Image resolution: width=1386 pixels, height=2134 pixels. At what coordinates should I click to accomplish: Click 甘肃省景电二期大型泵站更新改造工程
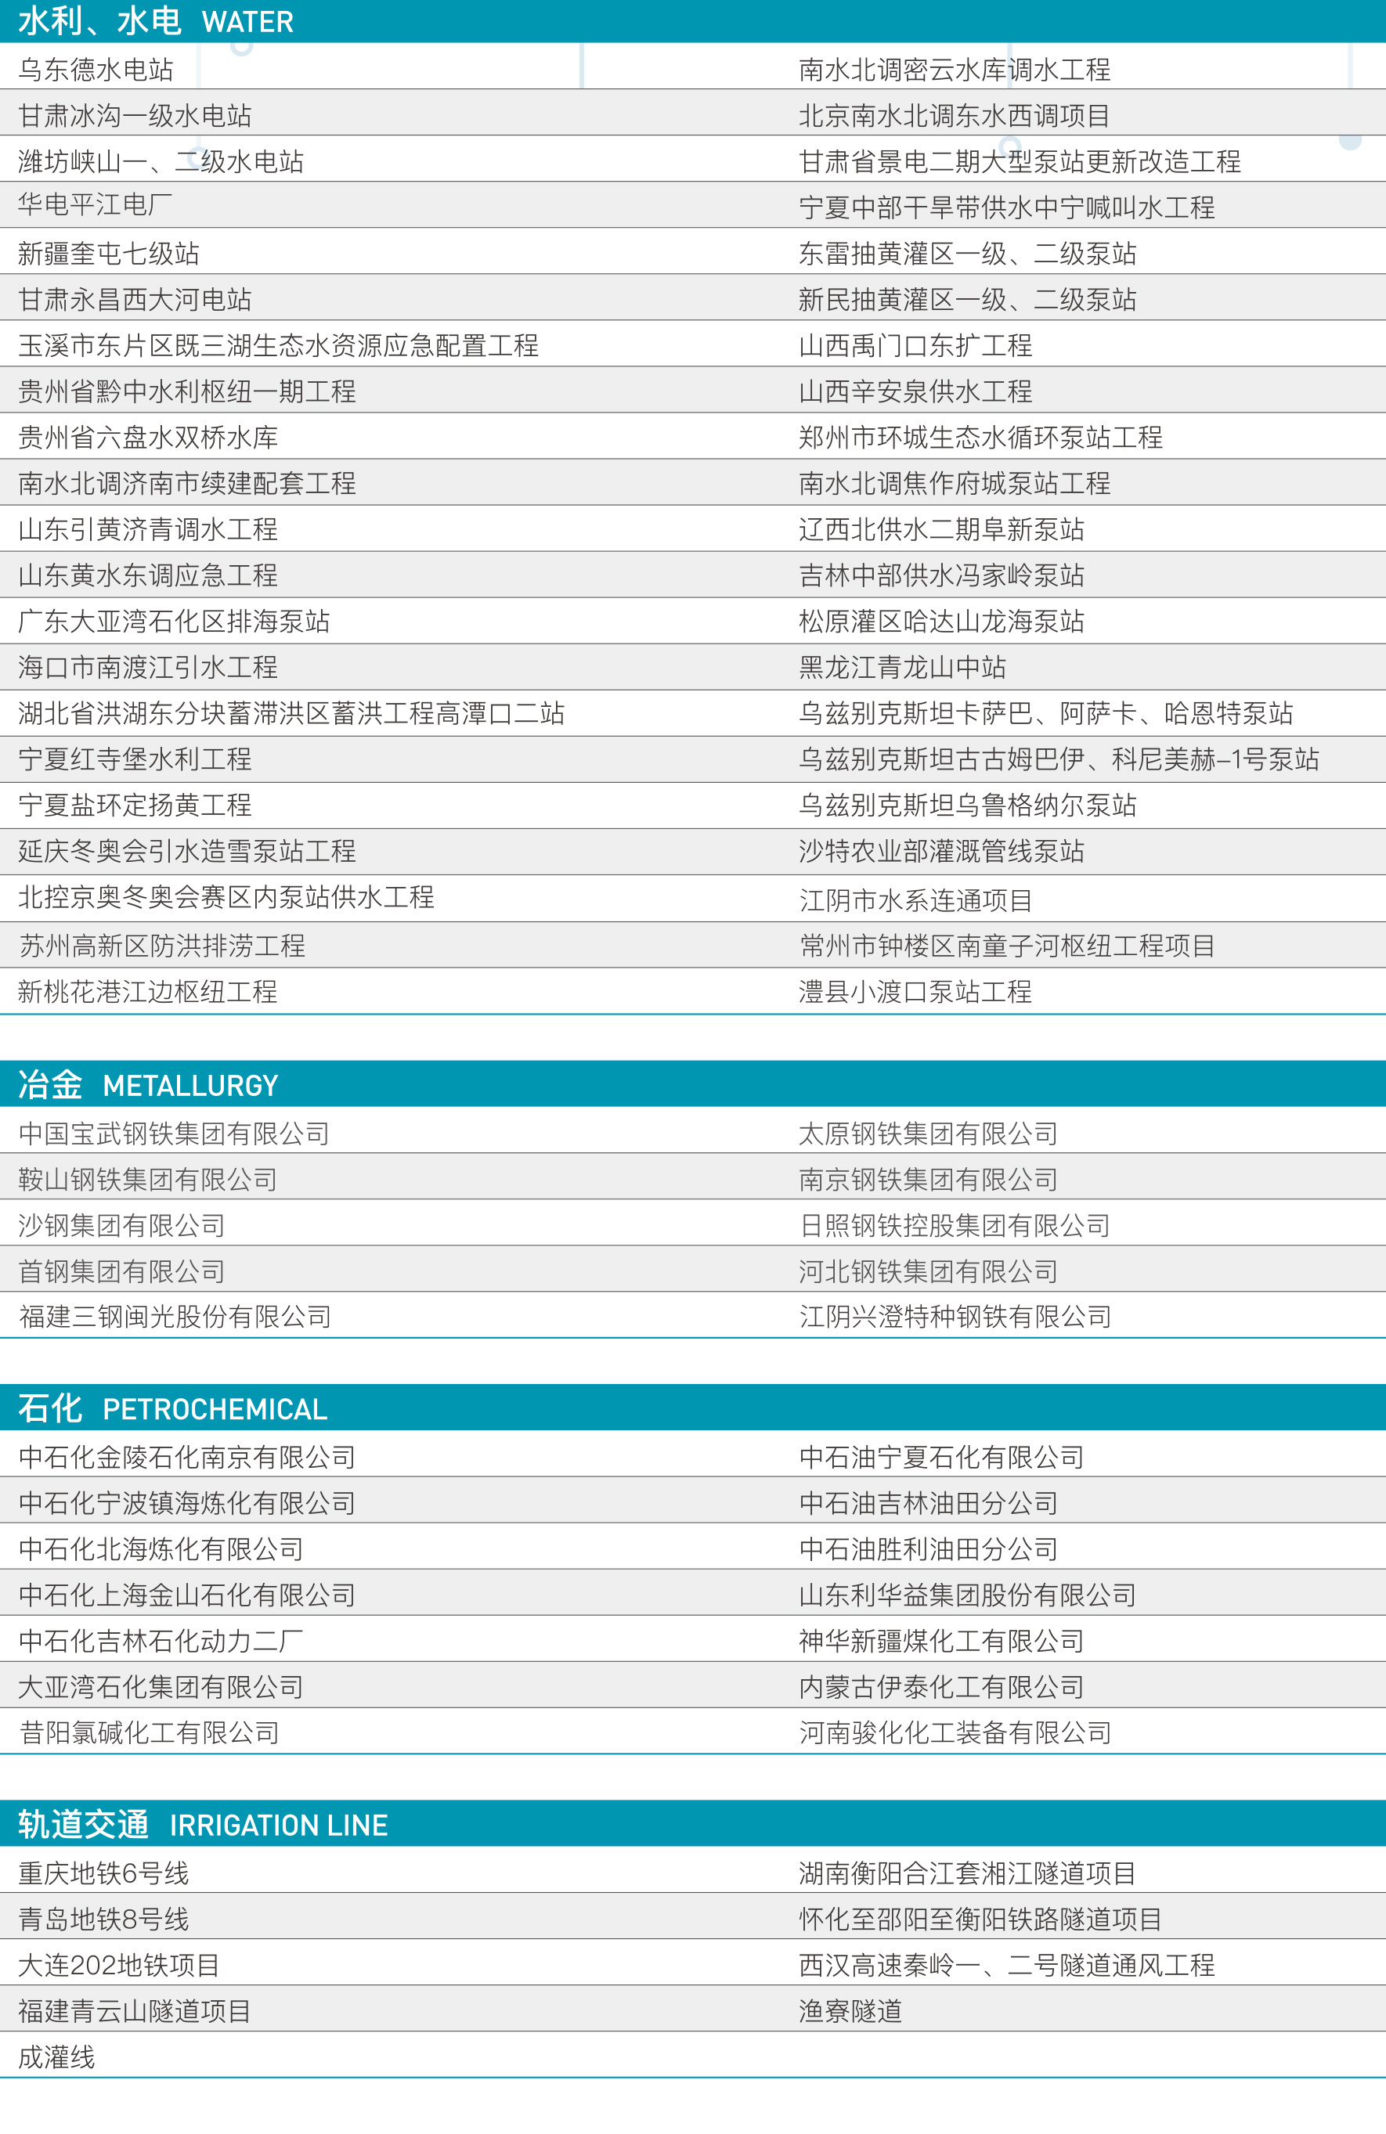click(1020, 161)
